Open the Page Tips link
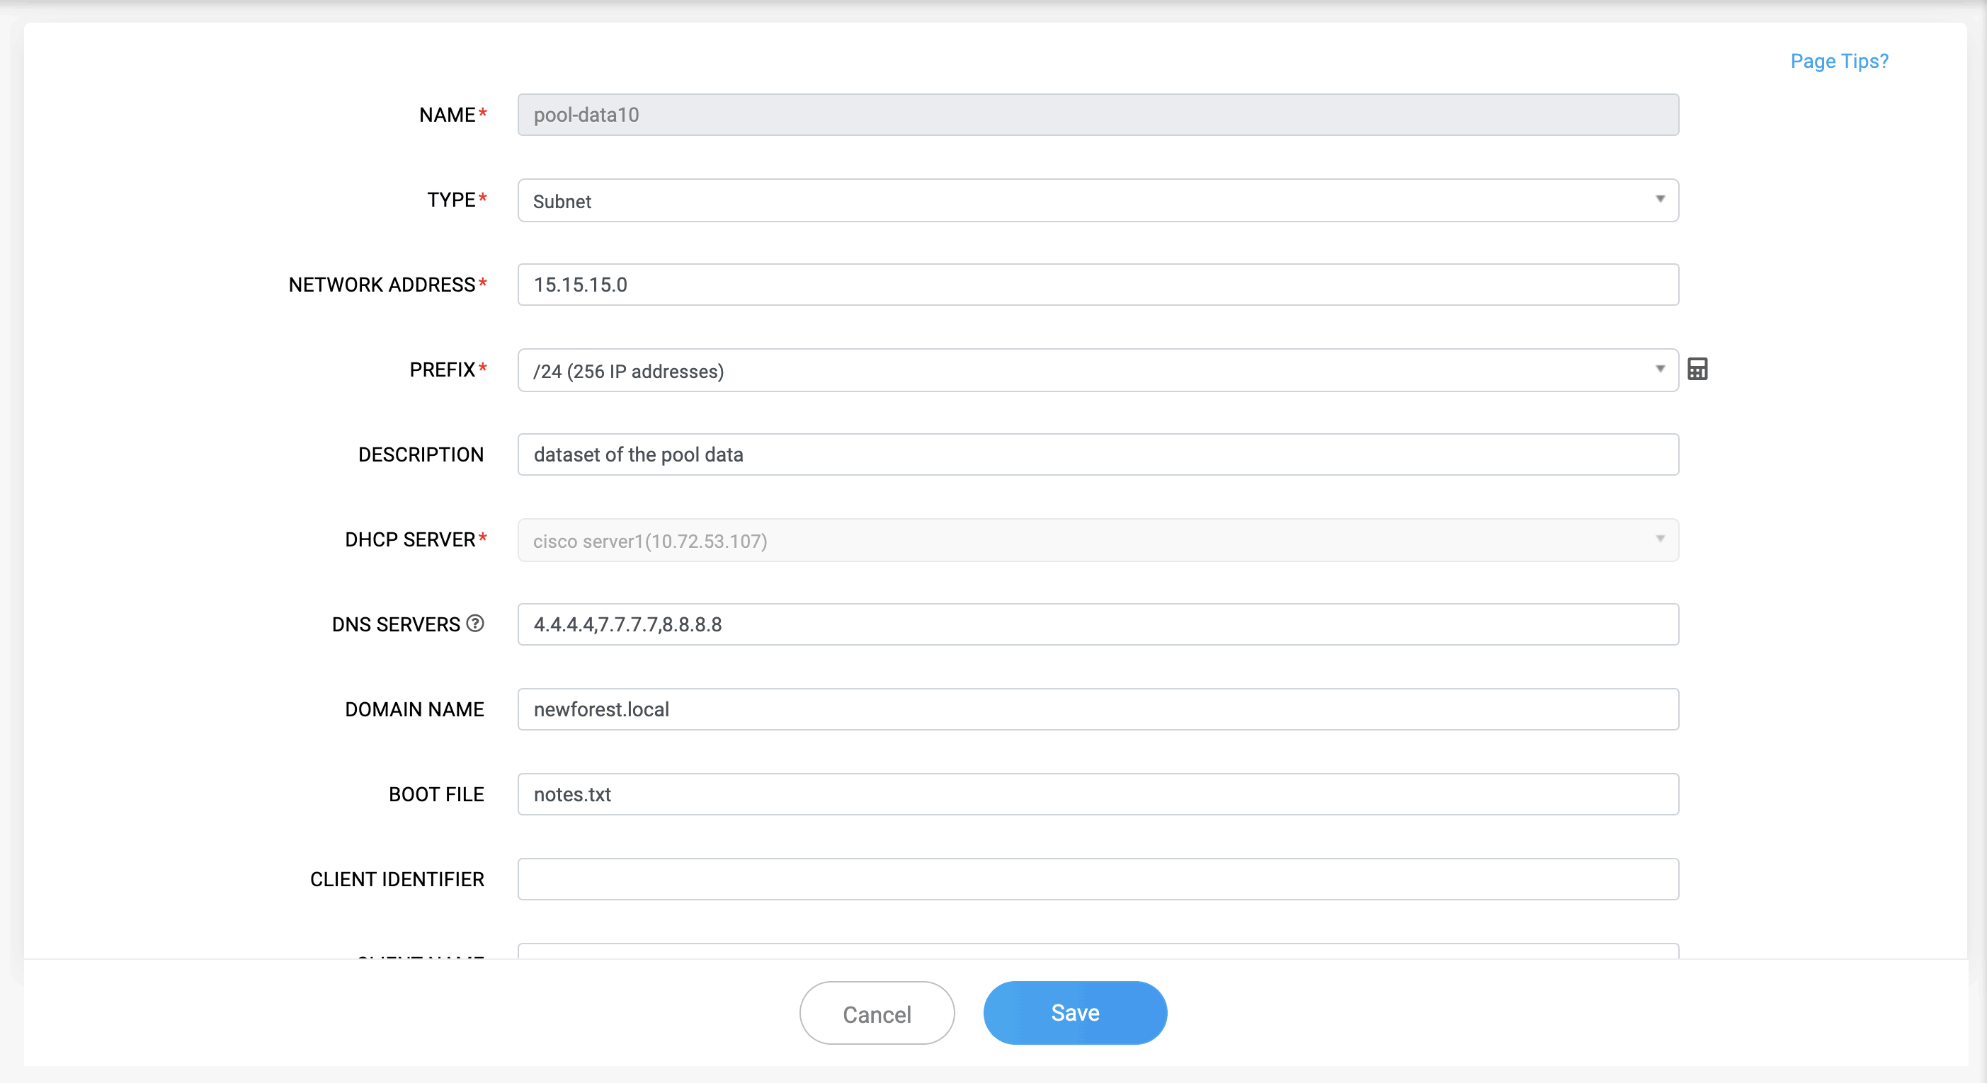 tap(1839, 61)
